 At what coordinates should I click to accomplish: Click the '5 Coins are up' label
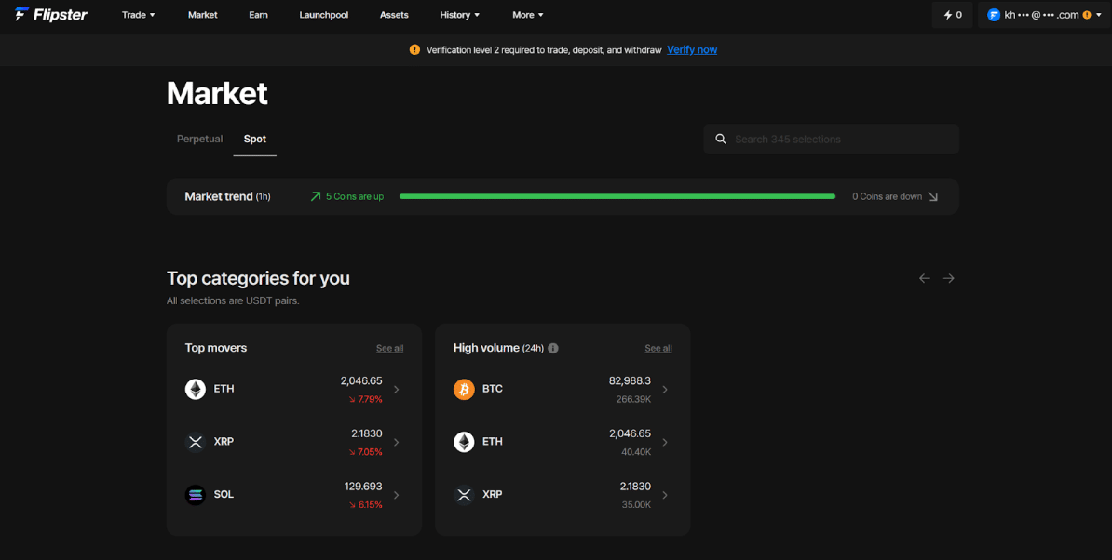click(355, 197)
